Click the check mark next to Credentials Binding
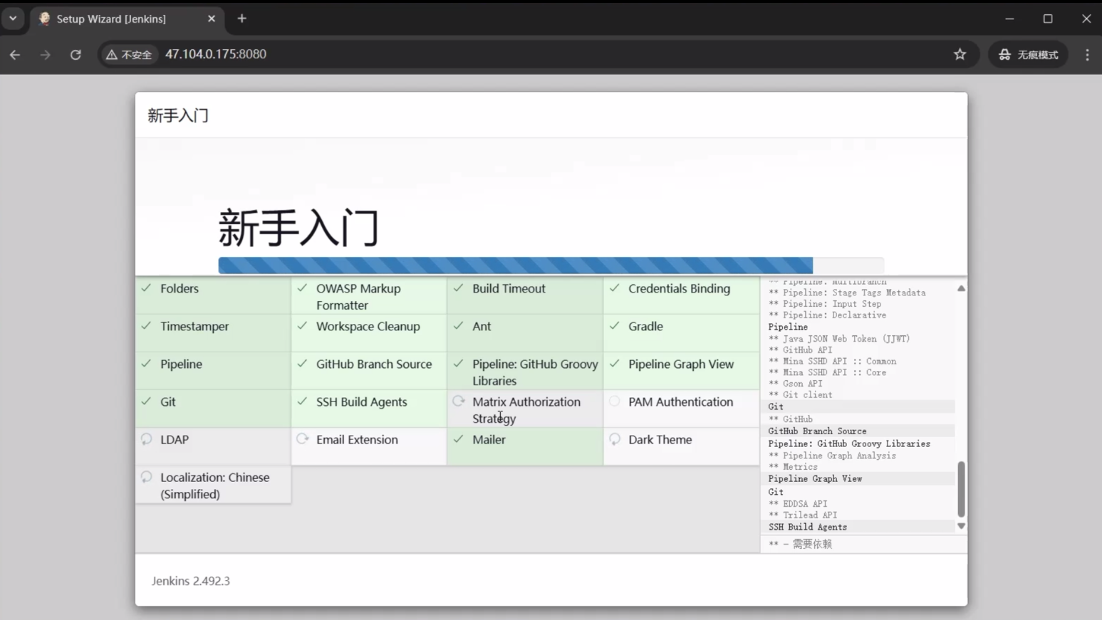 click(614, 288)
